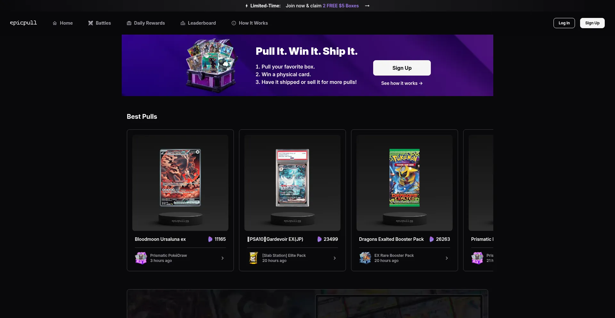Click the Slab Station Elite Pack icon
Viewport: 615px width, 318px height.
tap(253, 258)
